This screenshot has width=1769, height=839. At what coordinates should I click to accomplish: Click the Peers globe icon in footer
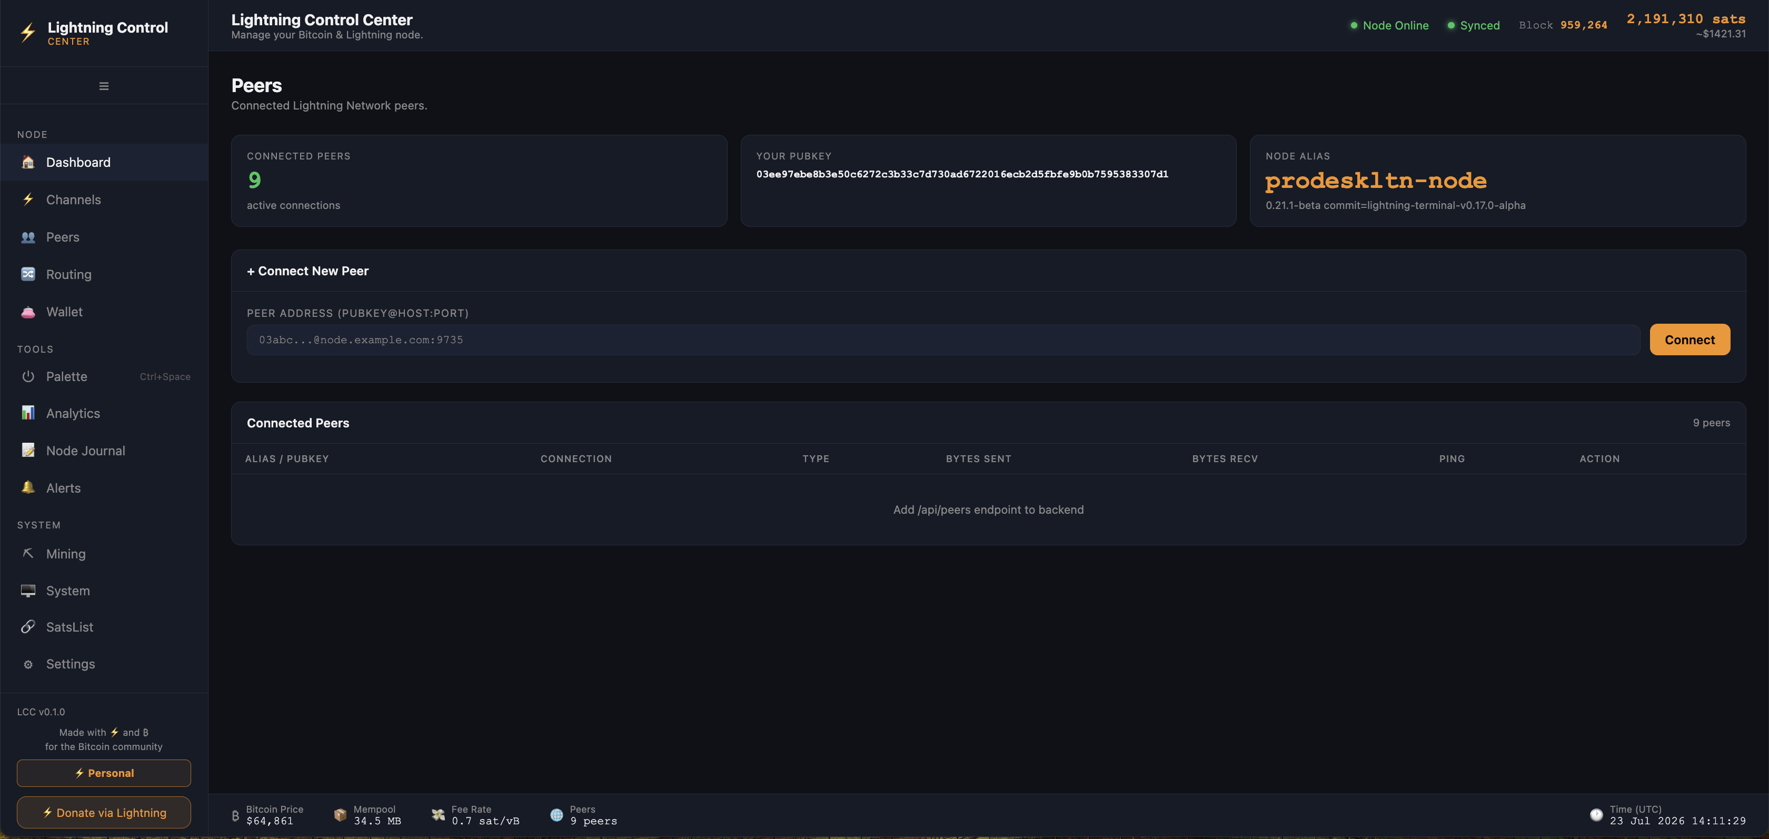coord(557,814)
